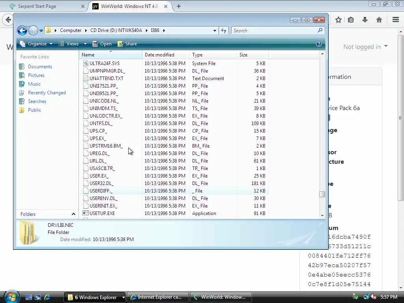Screen dimensions: 404x303
Task: Switch to Internet Explorer taskbar button
Action: click(x=158, y=297)
